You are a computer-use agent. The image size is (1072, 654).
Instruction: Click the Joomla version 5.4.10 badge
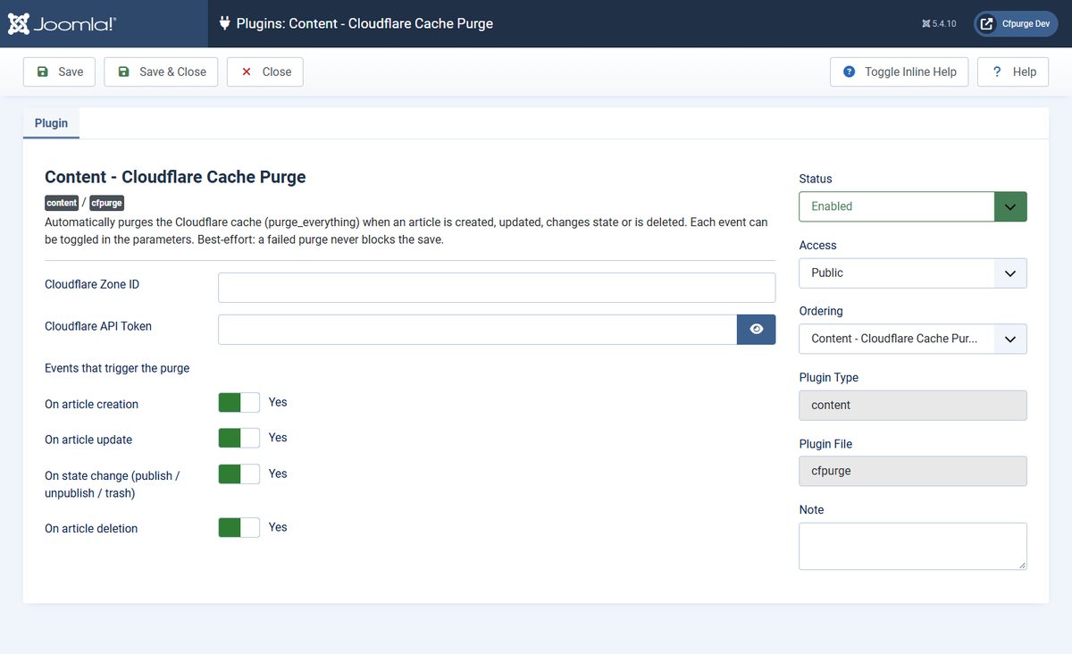(939, 24)
